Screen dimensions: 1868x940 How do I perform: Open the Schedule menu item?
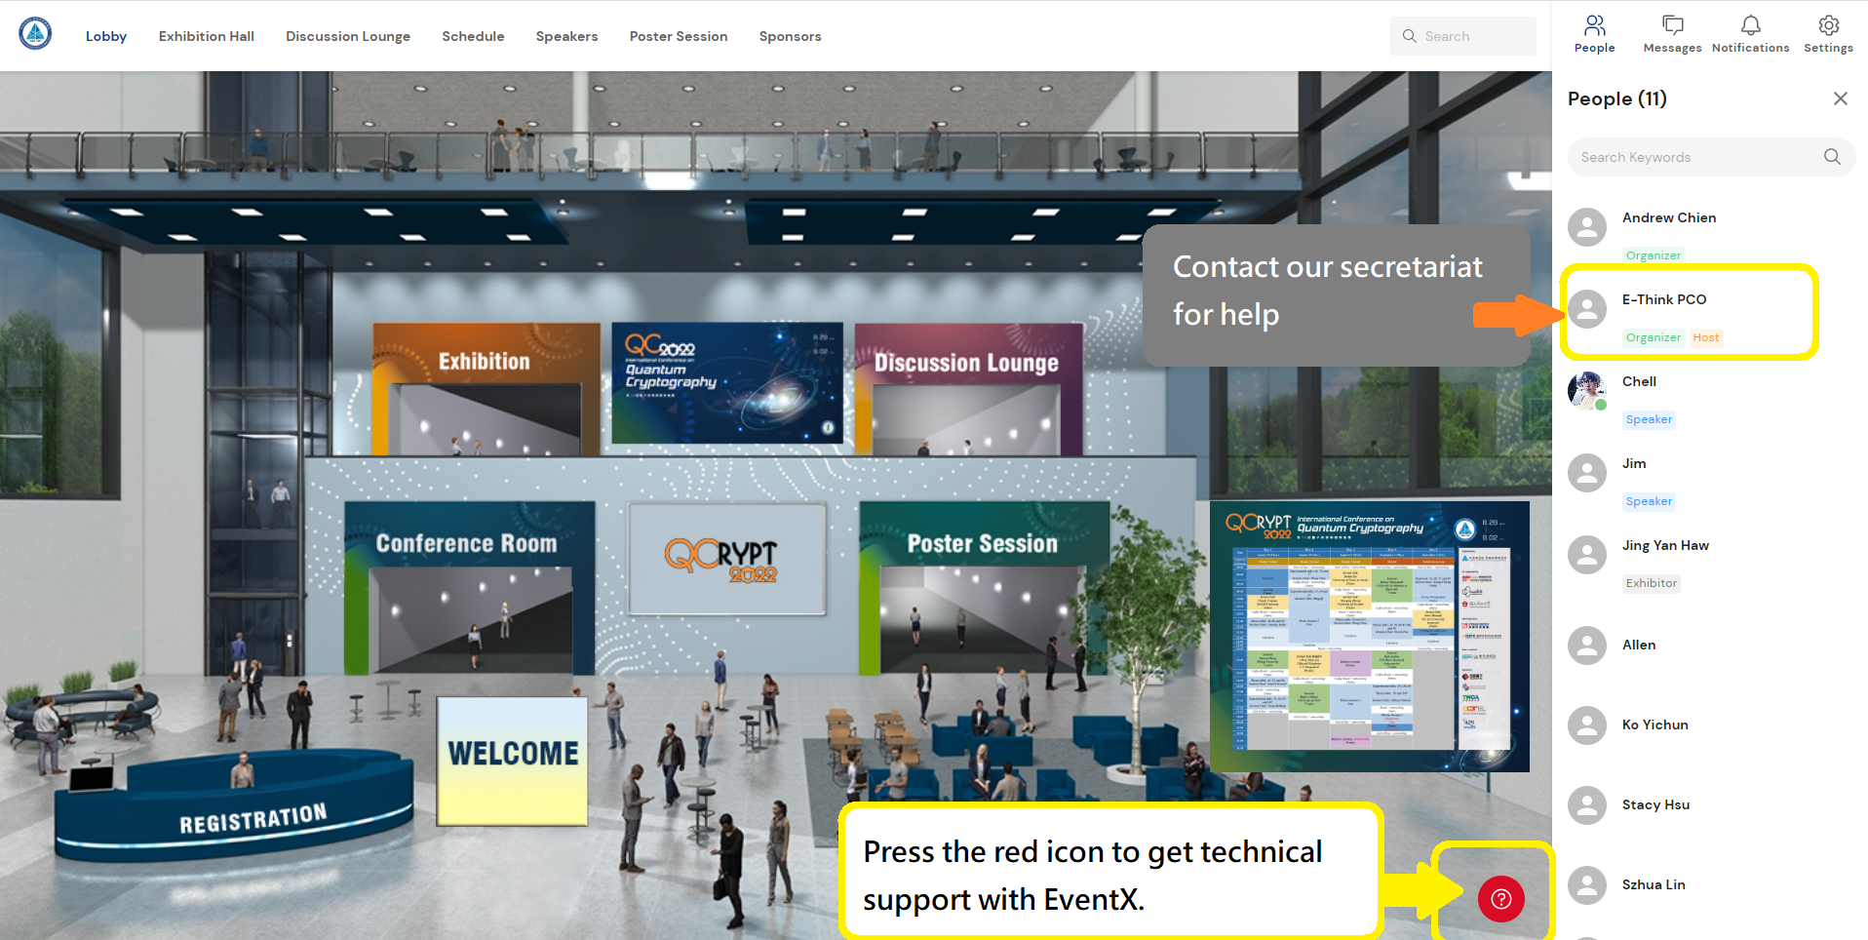473,36
